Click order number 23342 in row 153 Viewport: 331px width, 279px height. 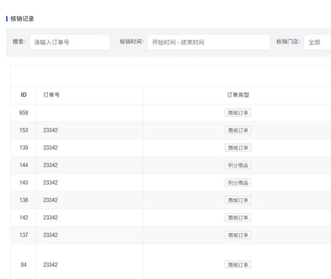(x=51, y=130)
